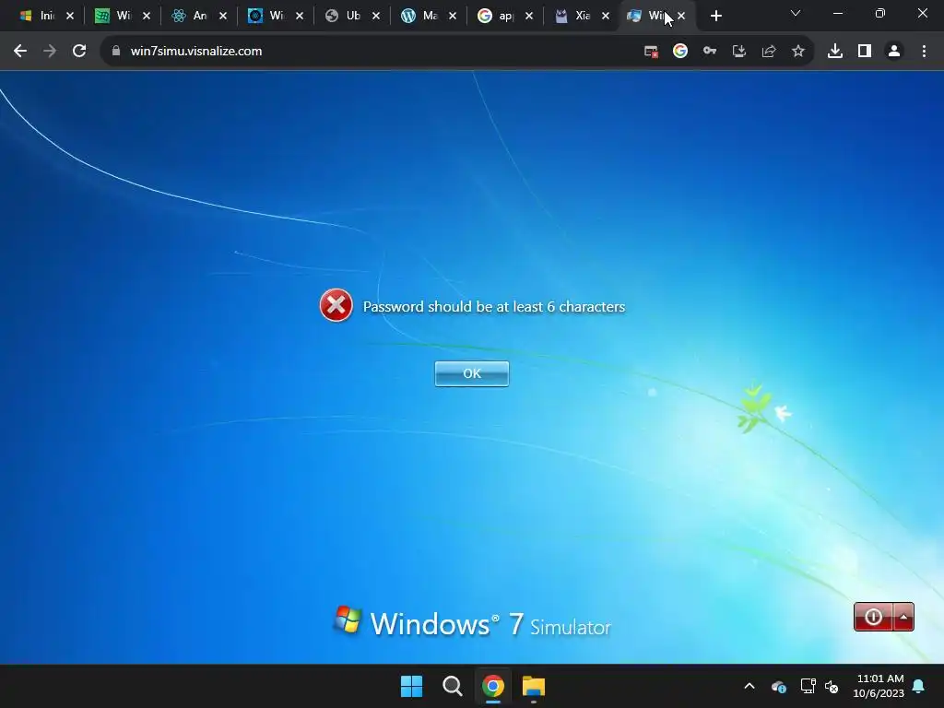Screen dimensions: 944x708
Task: Open File Explorer from the taskbar
Action: [534, 686]
